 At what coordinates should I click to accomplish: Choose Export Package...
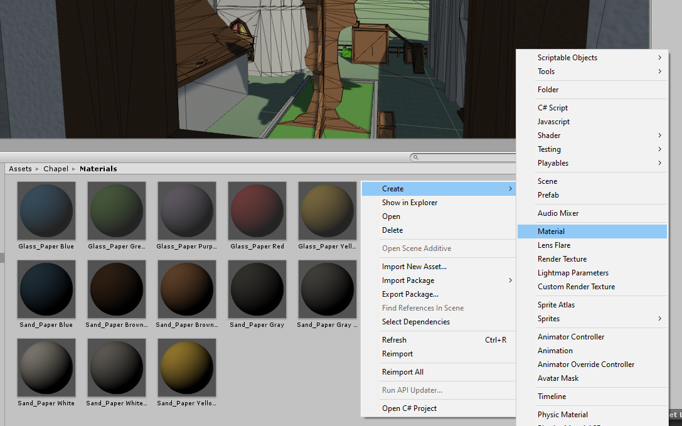tap(410, 294)
